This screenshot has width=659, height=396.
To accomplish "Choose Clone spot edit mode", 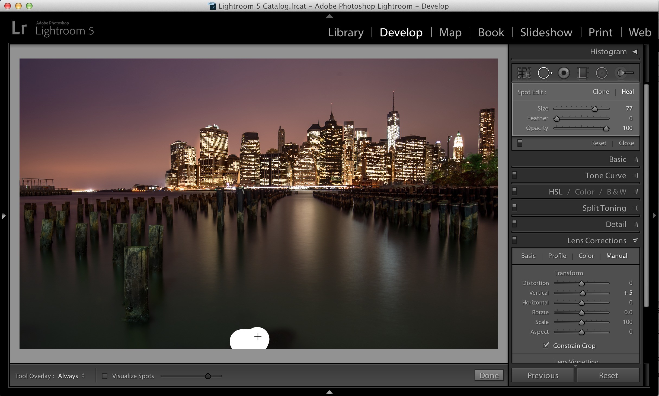I will click(x=601, y=92).
